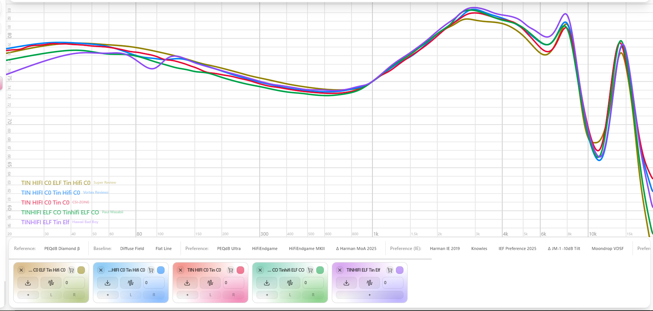Download the red TIN HIFI C0 measurement
Viewport: 653px width, 311px height.
[187, 283]
